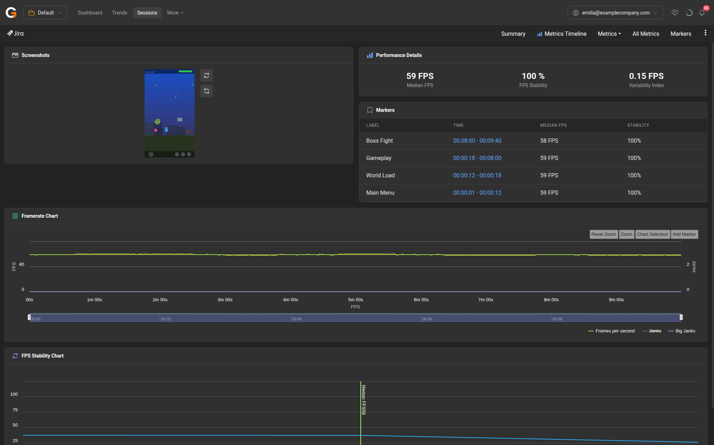
Task: Open the Metrics dropdown menu
Action: coord(609,34)
